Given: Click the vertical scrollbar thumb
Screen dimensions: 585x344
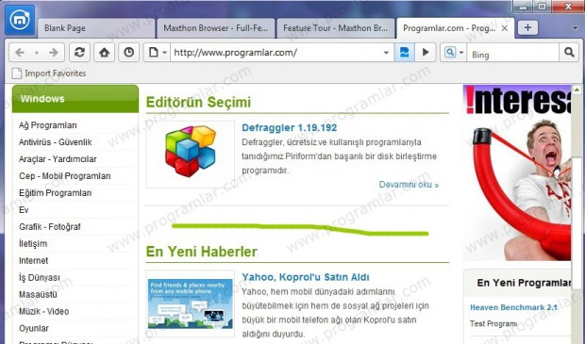Looking at the screenshot, I should point(577,222).
